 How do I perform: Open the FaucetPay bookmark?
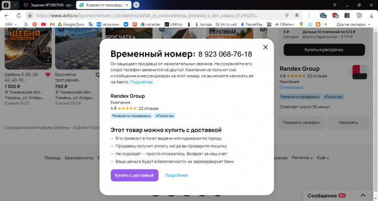click(x=252, y=24)
